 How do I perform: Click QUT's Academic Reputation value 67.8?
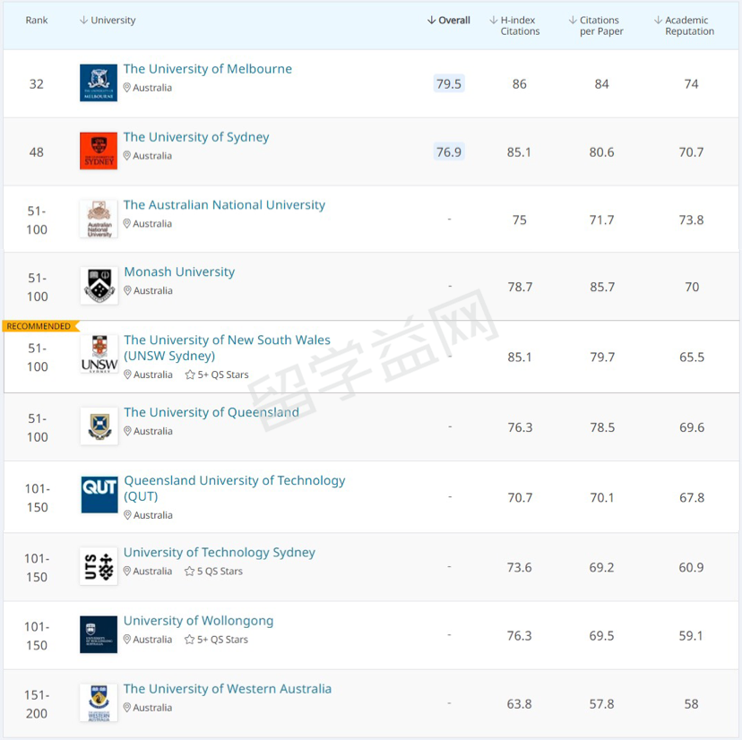pyautogui.click(x=692, y=498)
